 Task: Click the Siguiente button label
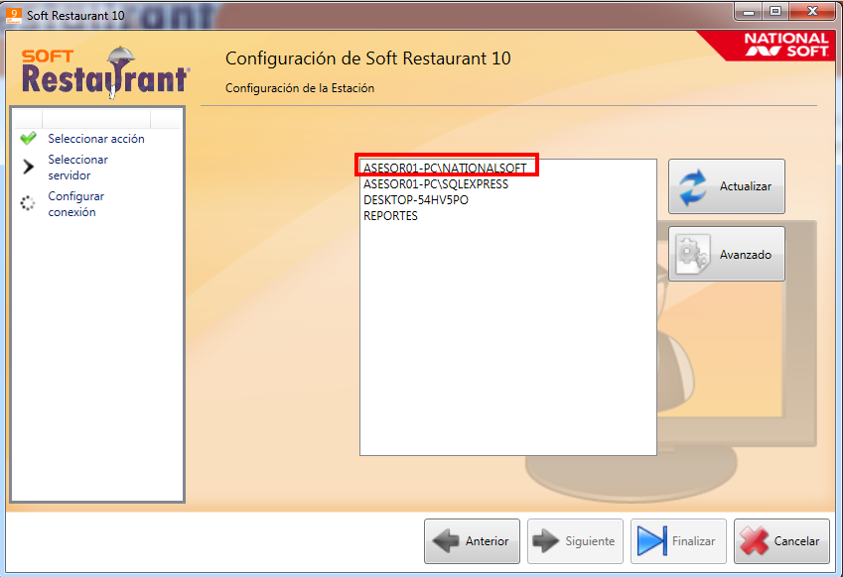click(590, 541)
